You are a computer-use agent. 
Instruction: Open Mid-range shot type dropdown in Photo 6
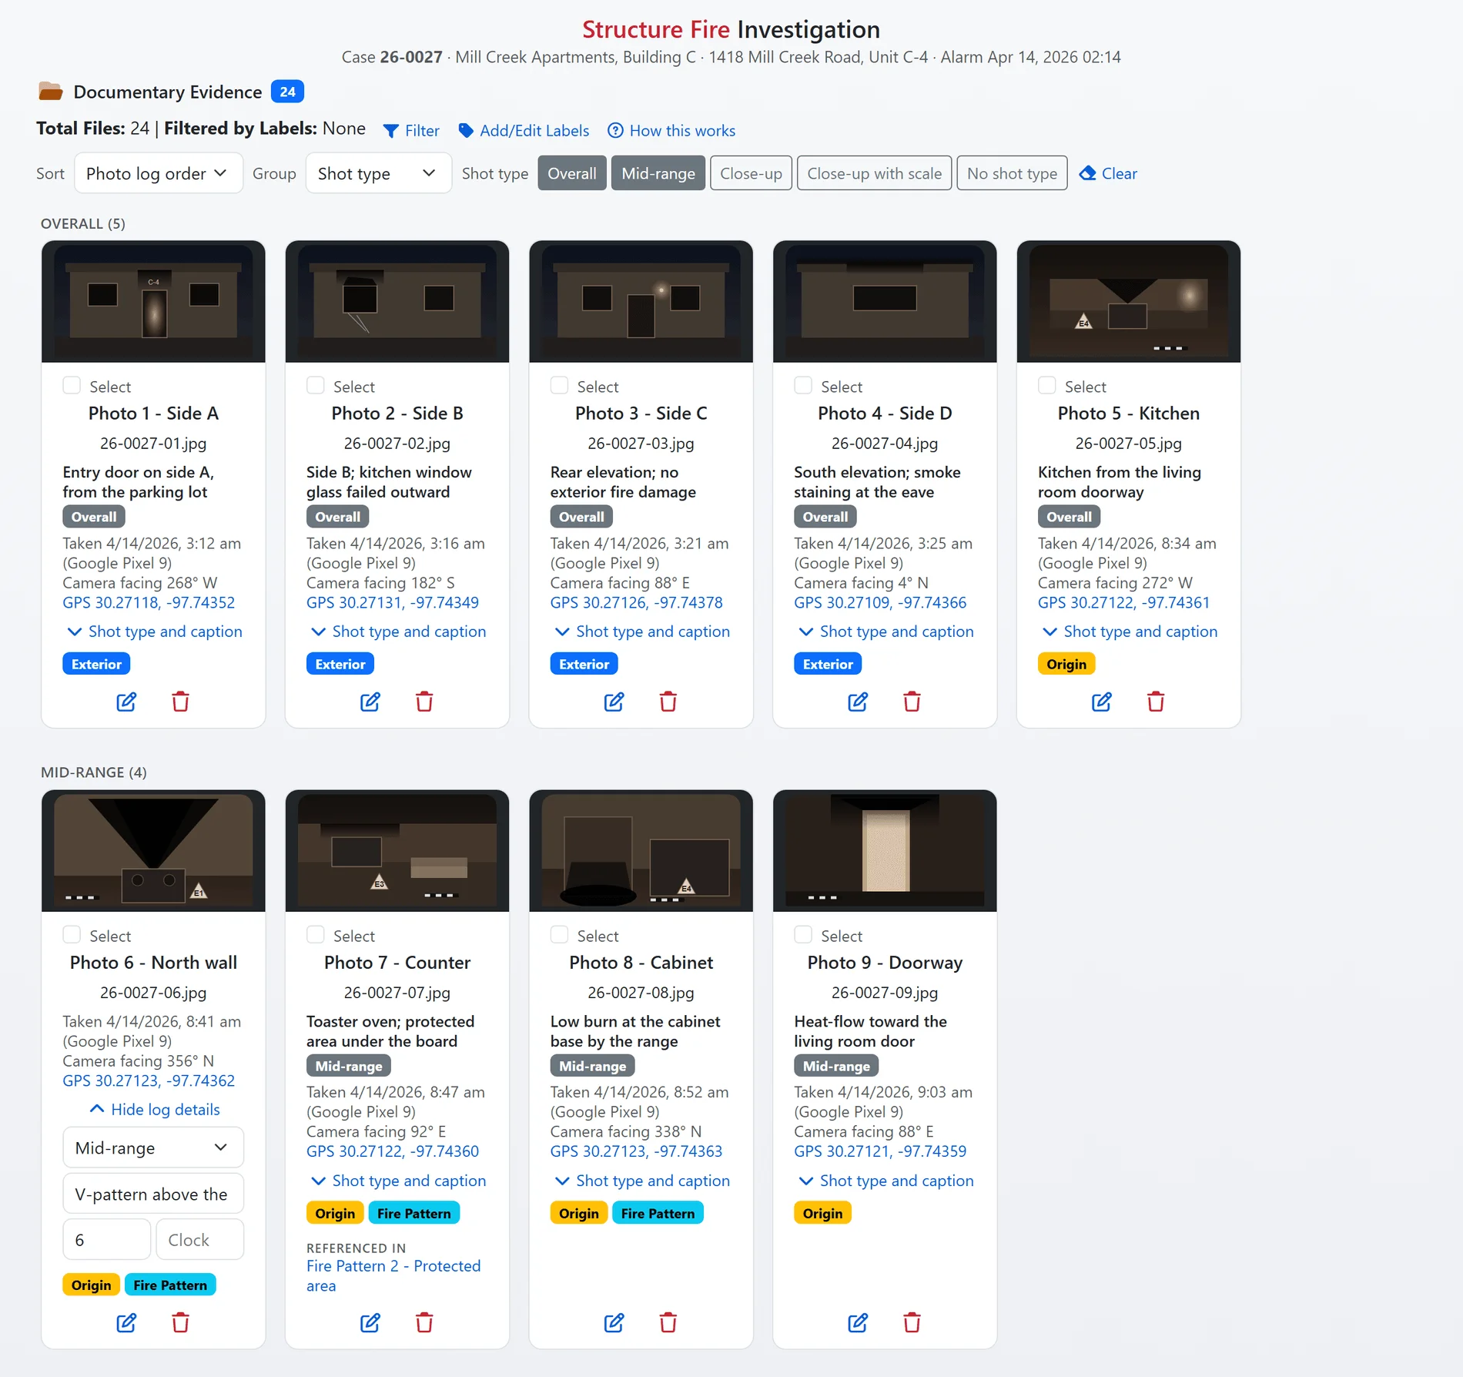[x=153, y=1148]
